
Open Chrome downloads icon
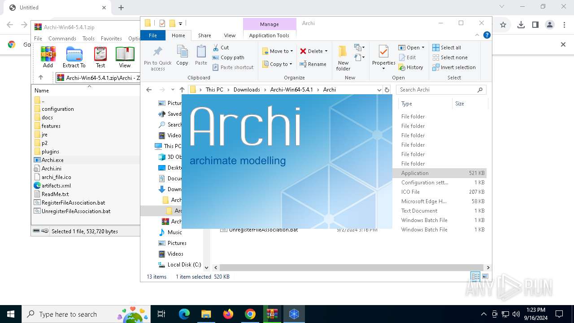(521, 25)
